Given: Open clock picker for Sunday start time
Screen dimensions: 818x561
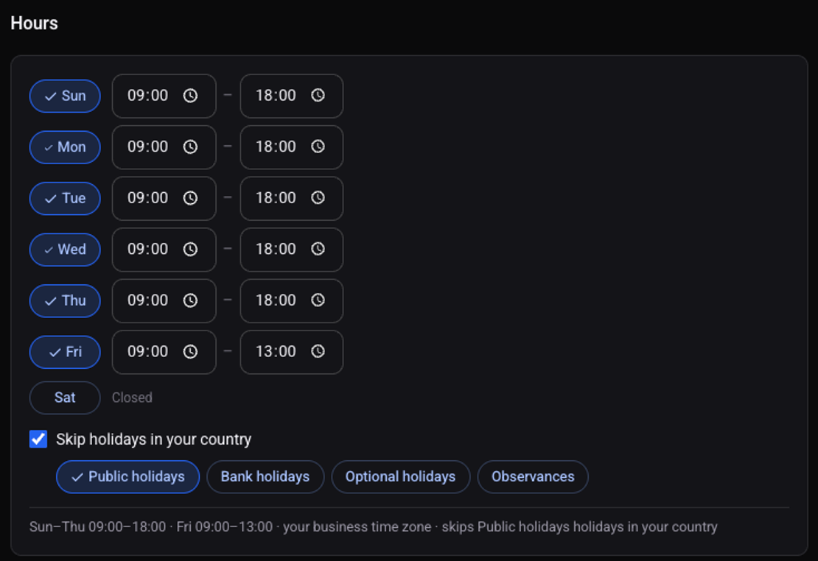Looking at the screenshot, I should (x=190, y=96).
